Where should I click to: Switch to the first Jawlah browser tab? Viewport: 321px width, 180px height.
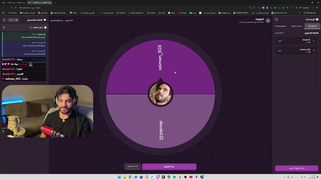14,2
